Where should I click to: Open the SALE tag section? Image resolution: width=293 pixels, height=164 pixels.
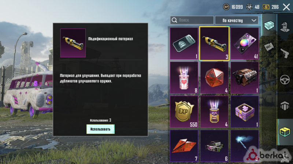coord(269,47)
